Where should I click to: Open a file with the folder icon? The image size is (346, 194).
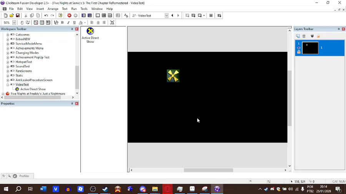click(12, 15)
